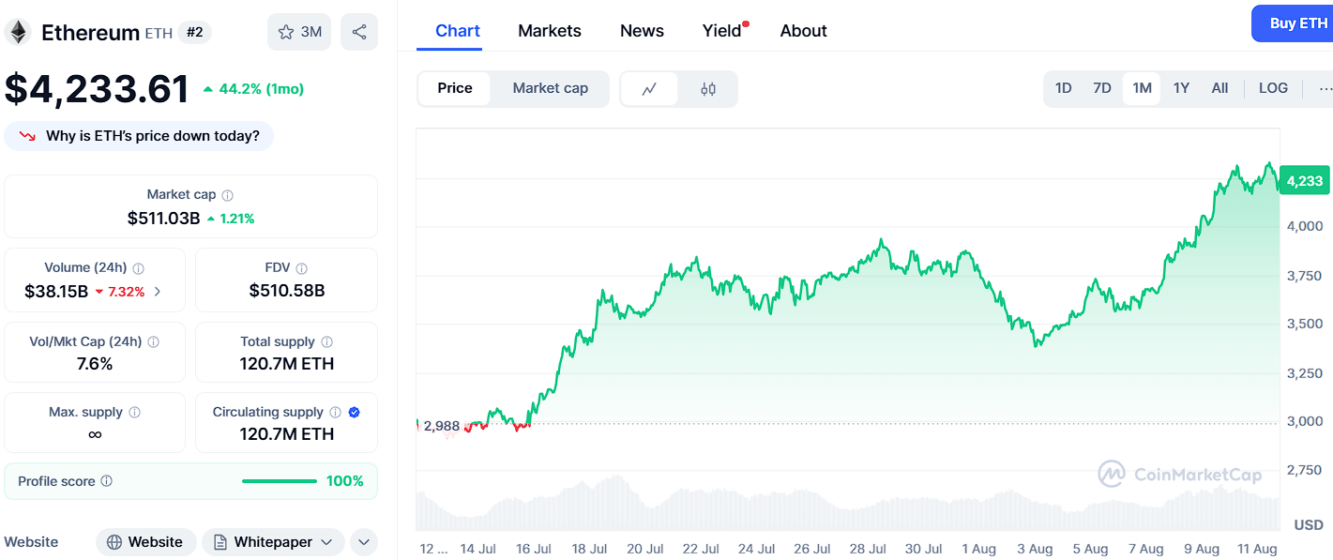The height and width of the screenshot is (560, 1333).
Task: Open the News tab
Action: 642,31
